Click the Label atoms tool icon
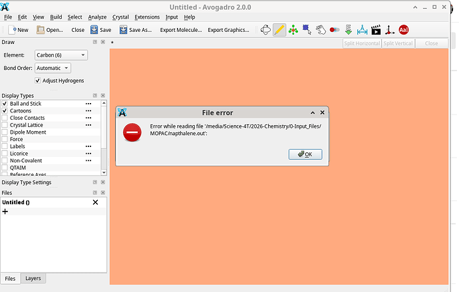This screenshot has width=459, height=292. pos(335,30)
